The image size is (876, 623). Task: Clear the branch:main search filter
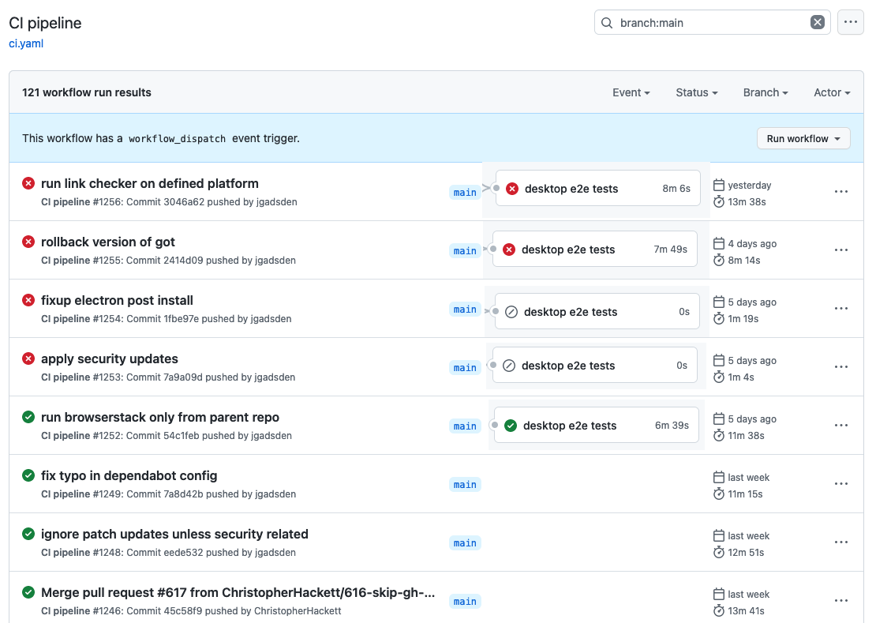point(817,22)
